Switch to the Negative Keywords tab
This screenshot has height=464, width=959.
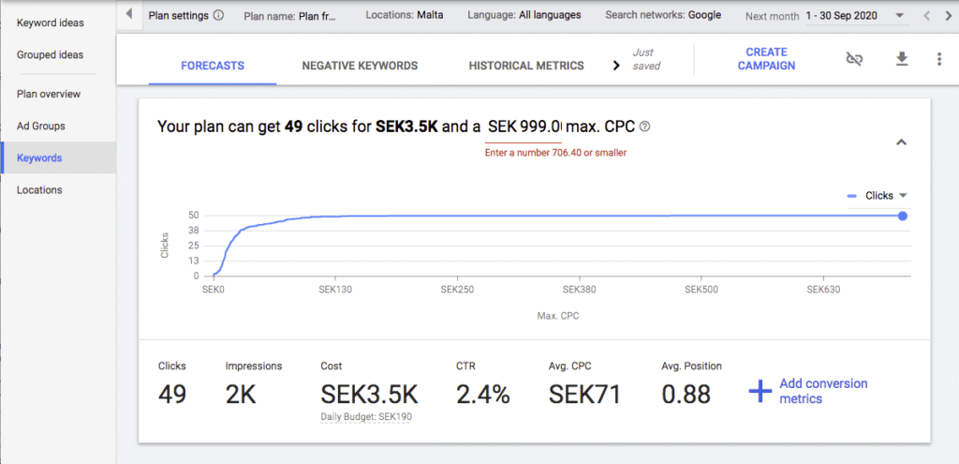tap(360, 66)
